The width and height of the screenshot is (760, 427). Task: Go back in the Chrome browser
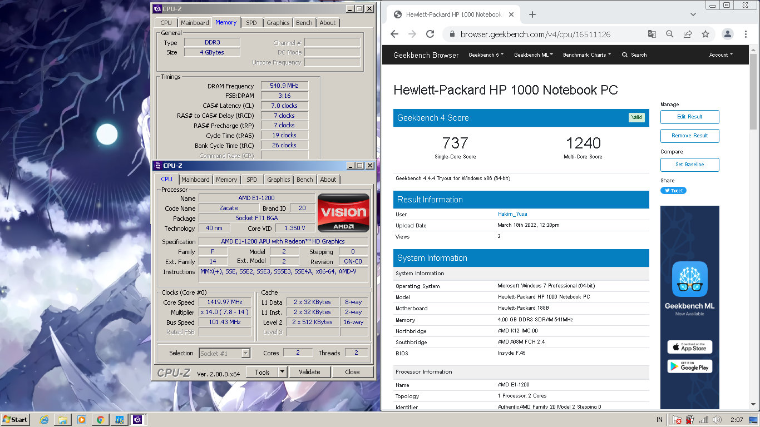[394, 34]
